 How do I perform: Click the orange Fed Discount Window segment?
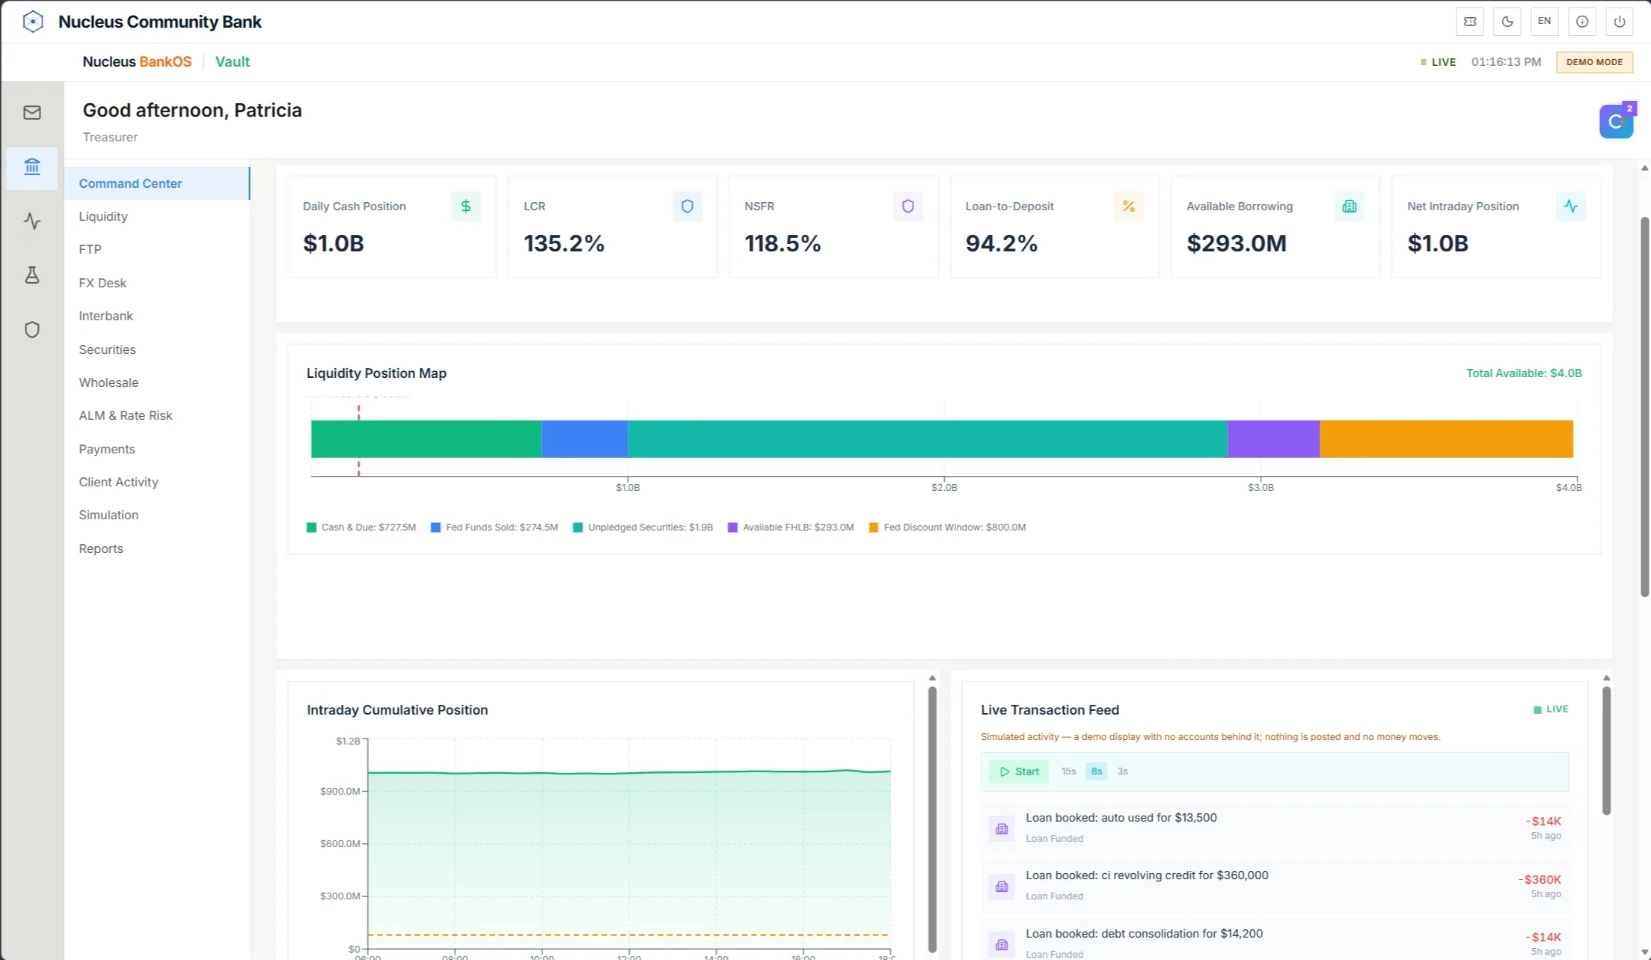click(x=1446, y=438)
